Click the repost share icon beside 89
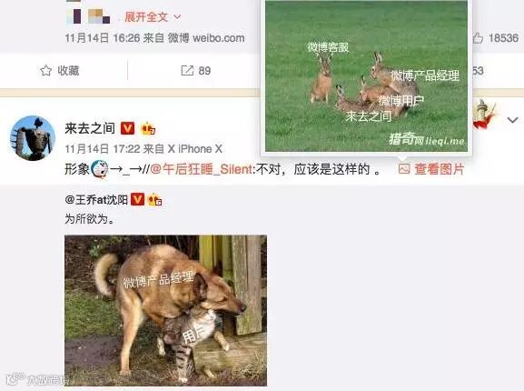This screenshot has height=391, width=524. 187,71
